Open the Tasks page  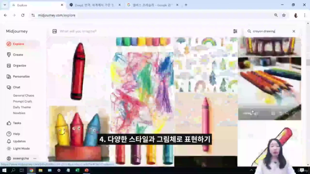[x=14, y=123]
